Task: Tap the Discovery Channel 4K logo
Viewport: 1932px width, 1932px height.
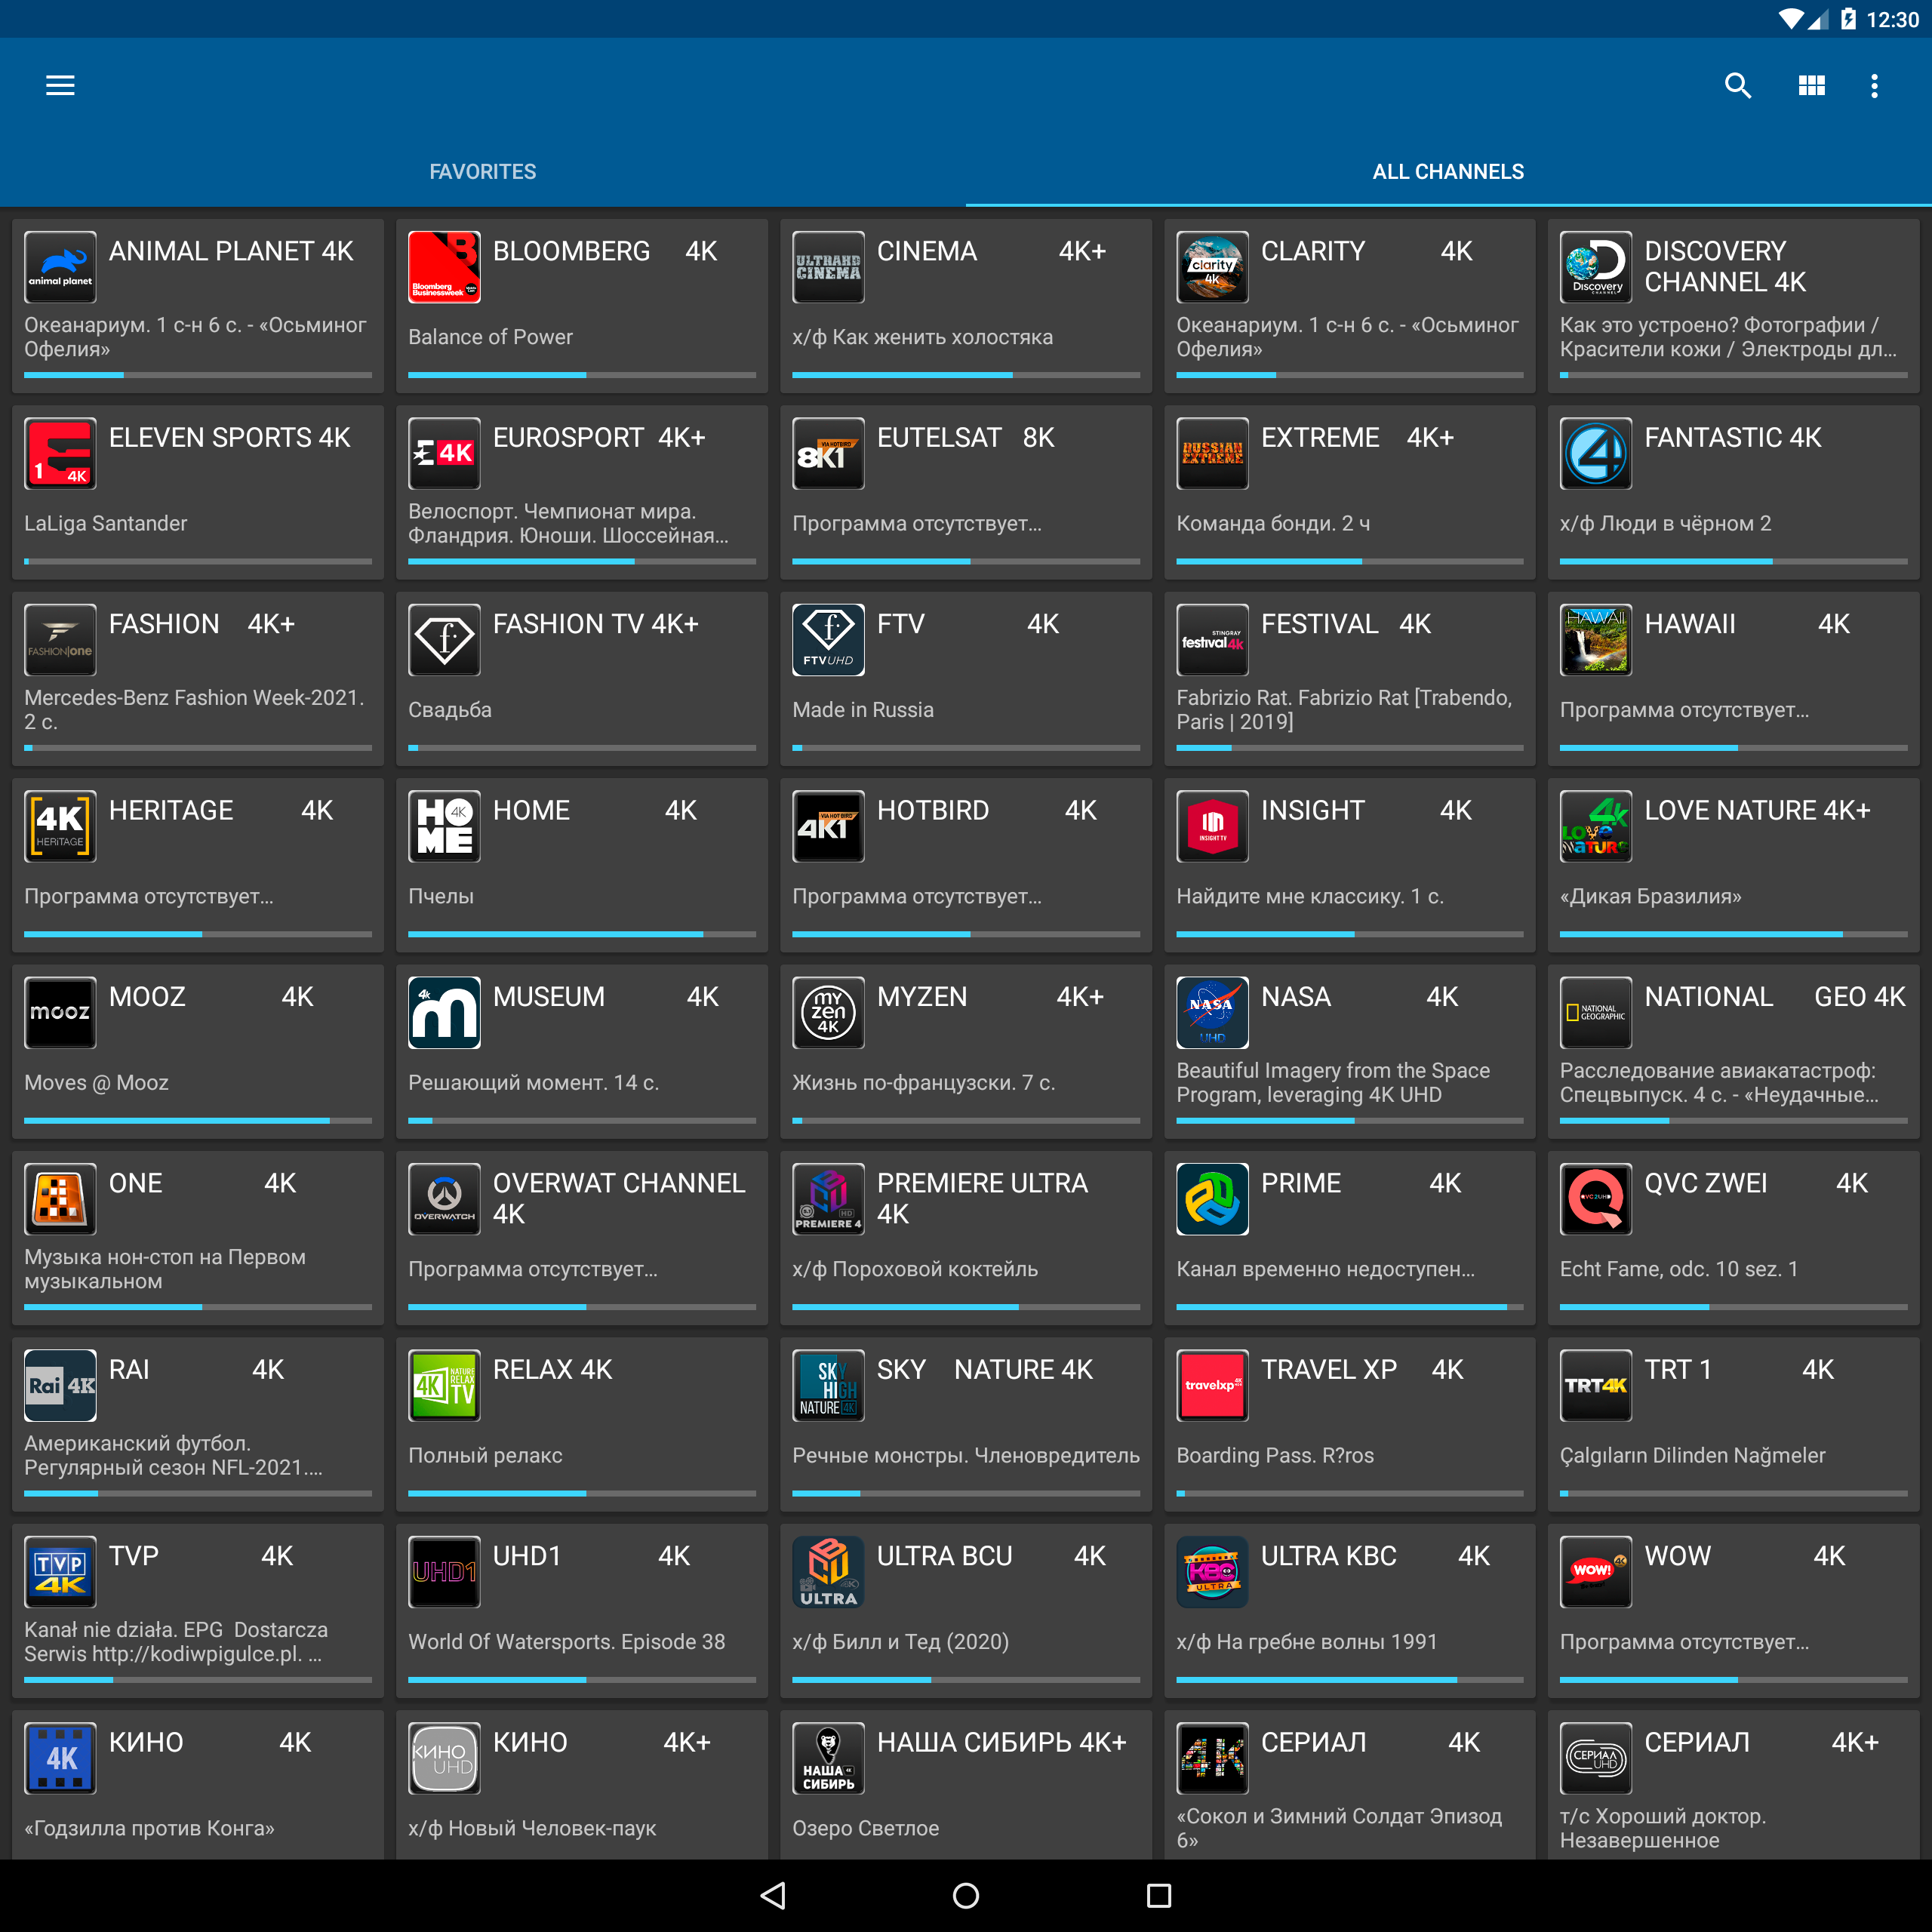Action: 1595,267
